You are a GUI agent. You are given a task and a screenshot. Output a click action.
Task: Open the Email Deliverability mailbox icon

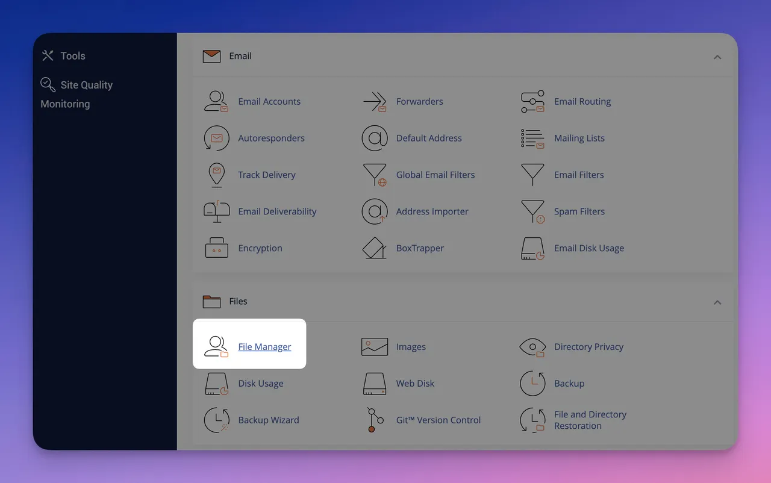(217, 211)
